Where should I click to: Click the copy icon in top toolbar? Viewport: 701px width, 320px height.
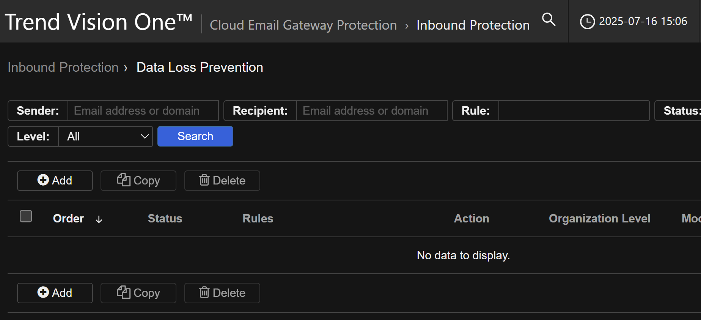pos(123,180)
